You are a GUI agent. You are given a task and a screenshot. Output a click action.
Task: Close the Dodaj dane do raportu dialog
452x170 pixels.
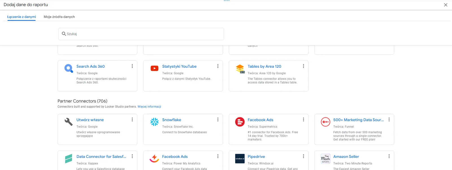446,5
